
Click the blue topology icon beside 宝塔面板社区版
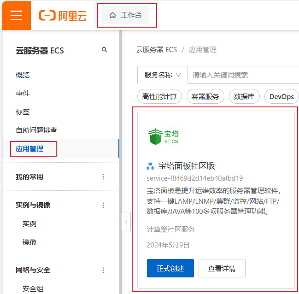[150, 166]
